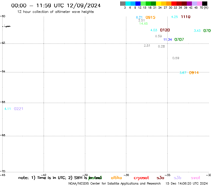Click the 'note: 1) Time is in UTC' text
This screenshot has width=211, height=186.
(x=42, y=178)
